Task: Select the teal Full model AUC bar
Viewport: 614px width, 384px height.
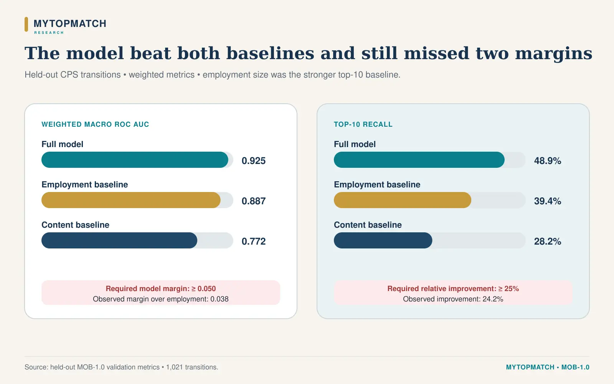Action: (135, 160)
